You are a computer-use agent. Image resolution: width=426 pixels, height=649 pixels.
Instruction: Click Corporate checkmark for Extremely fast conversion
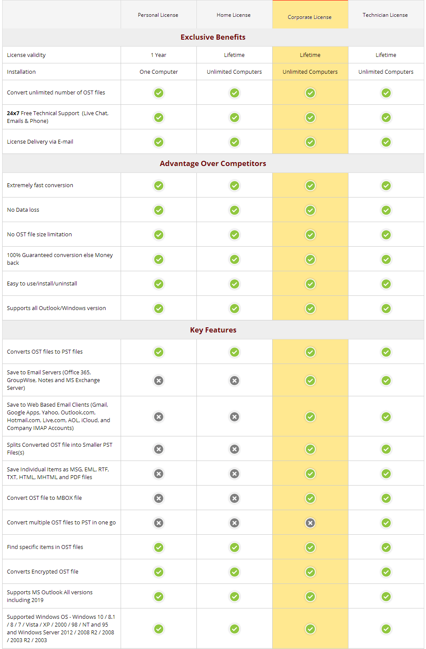310,185
